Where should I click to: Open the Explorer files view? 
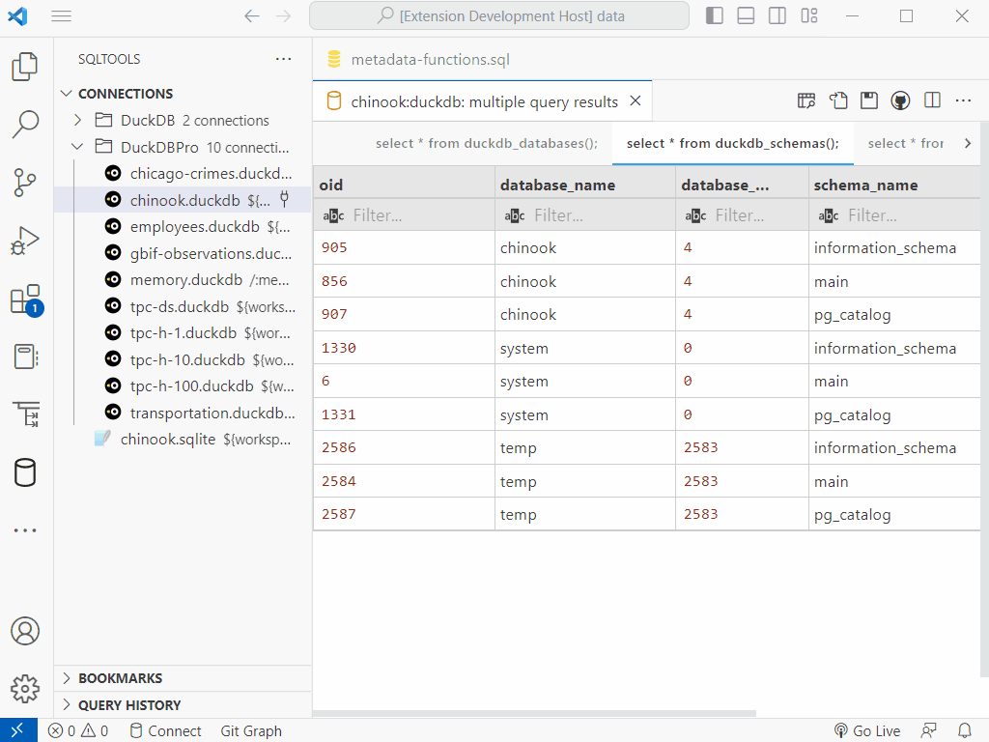[25, 67]
